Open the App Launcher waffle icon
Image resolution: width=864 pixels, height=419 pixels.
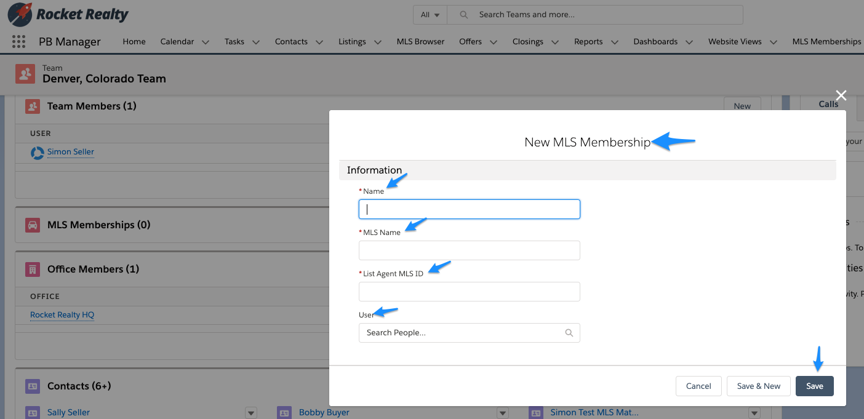(x=18, y=41)
